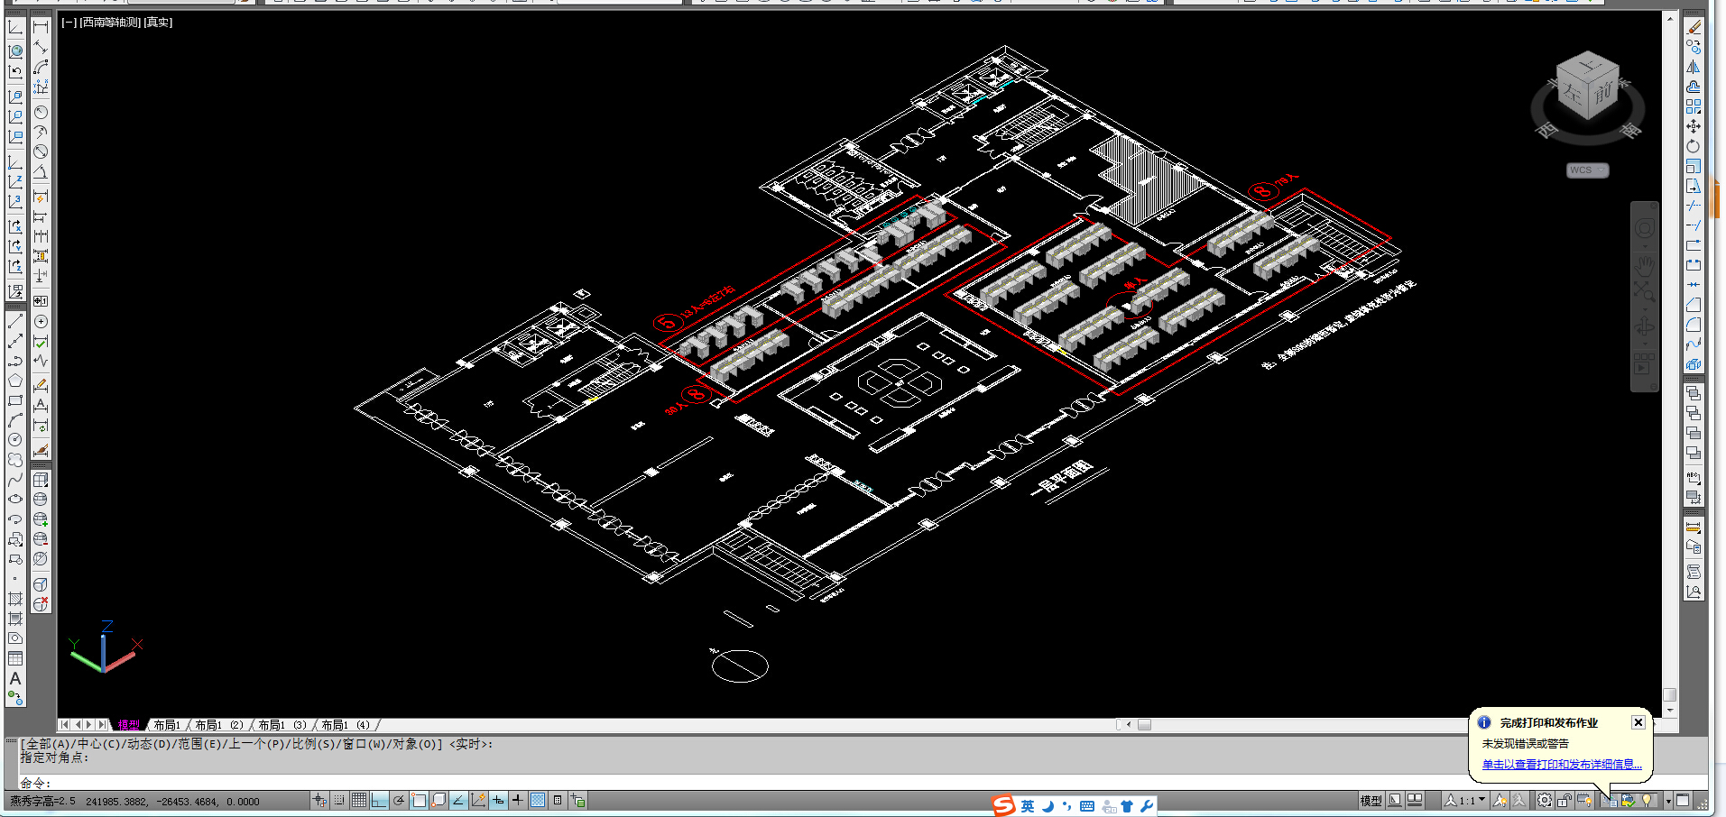Toggle Dynamic Input in status bar
The height and width of the screenshot is (817, 1726).
point(498,800)
